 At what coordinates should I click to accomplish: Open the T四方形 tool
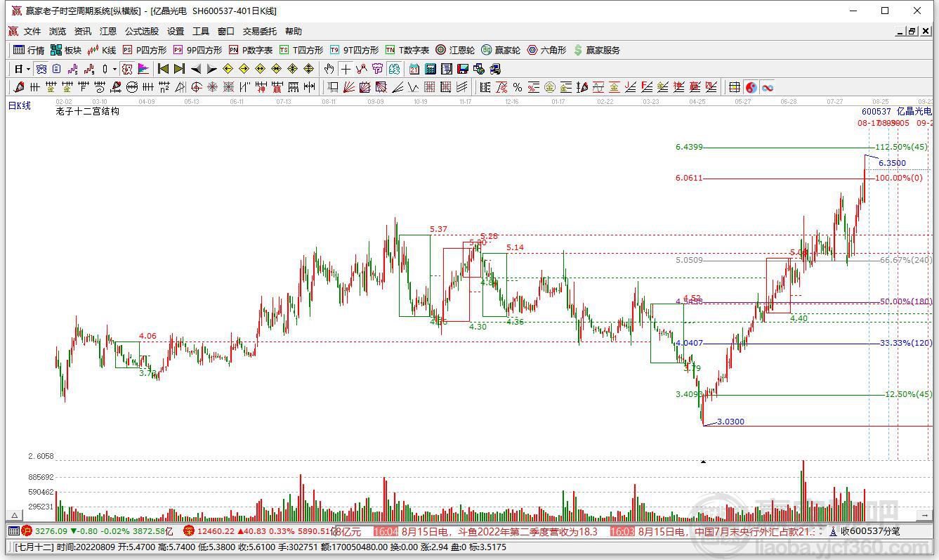pos(301,50)
